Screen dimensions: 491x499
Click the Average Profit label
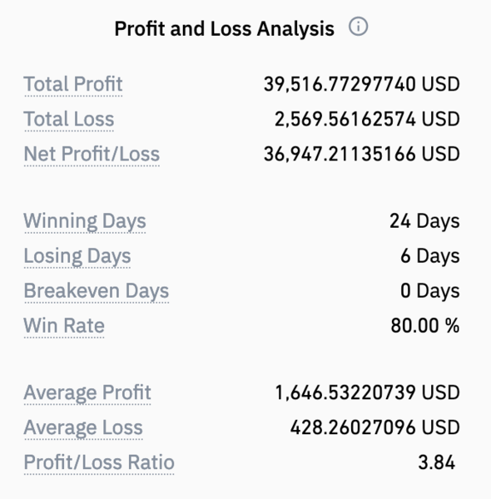coord(87,393)
